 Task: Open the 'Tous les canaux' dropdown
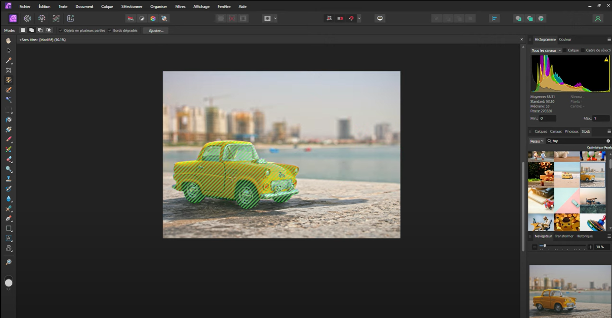click(546, 51)
